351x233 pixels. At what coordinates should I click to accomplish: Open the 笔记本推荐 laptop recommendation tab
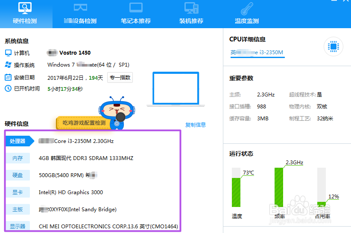click(x=136, y=14)
